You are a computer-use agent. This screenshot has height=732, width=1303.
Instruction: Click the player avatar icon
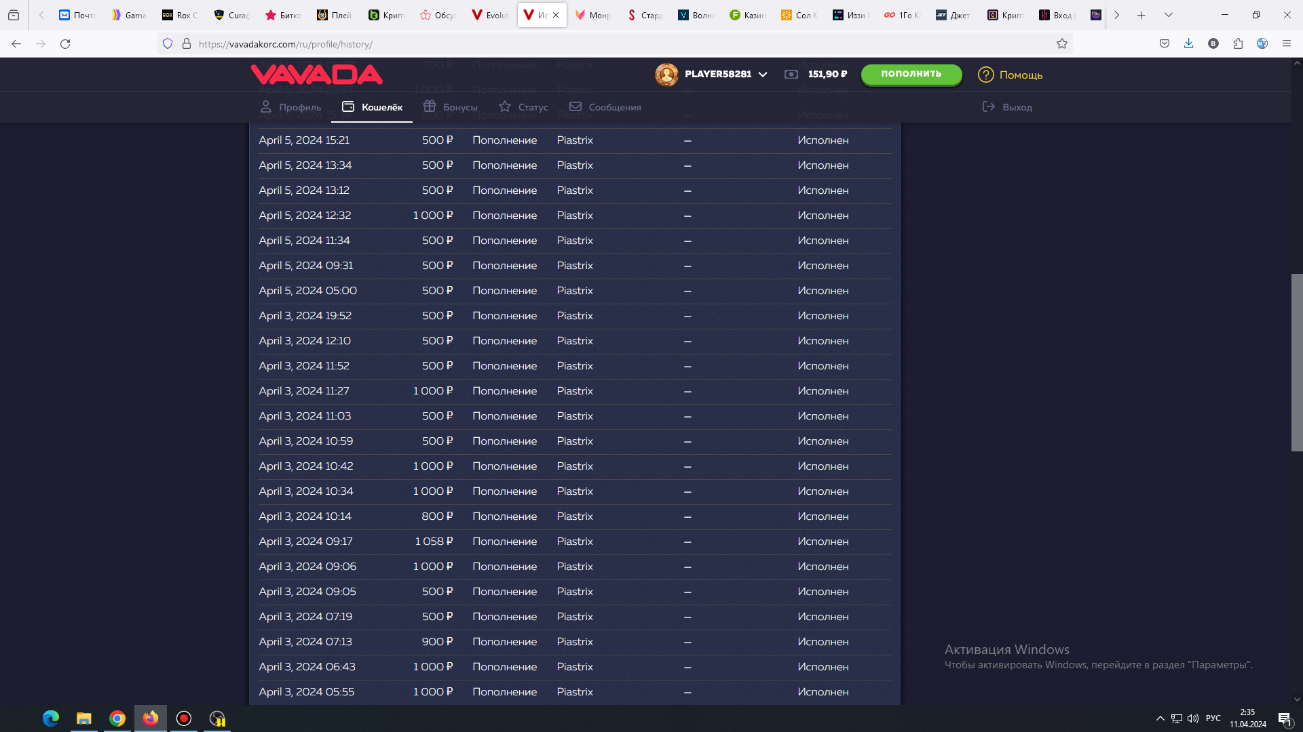[666, 75]
